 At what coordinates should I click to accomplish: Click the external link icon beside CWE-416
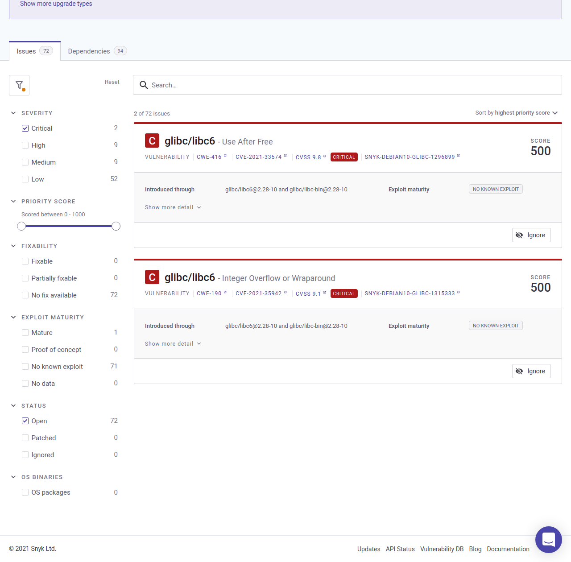[x=225, y=156]
